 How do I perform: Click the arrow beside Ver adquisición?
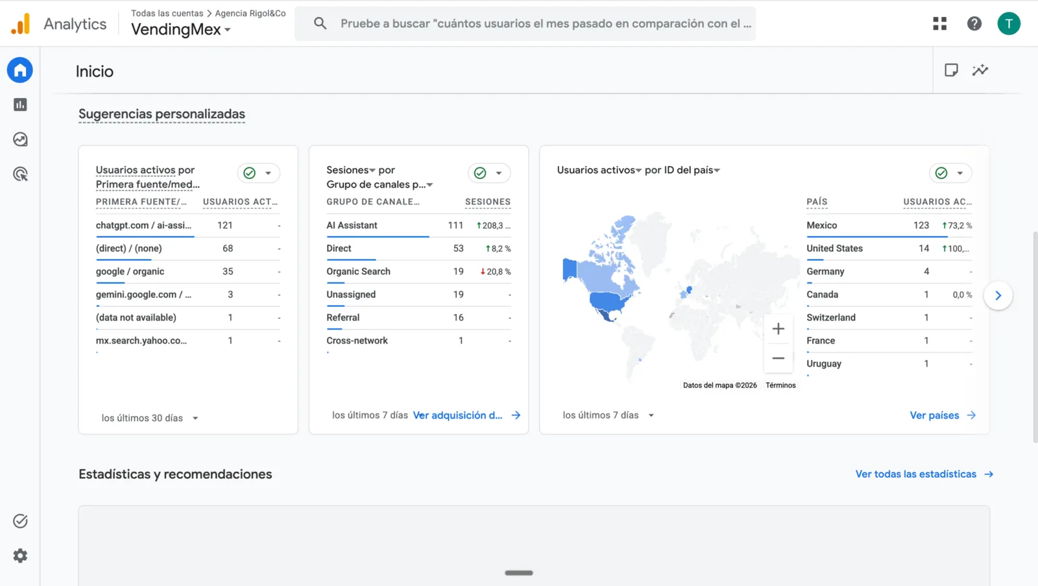(x=516, y=415)
